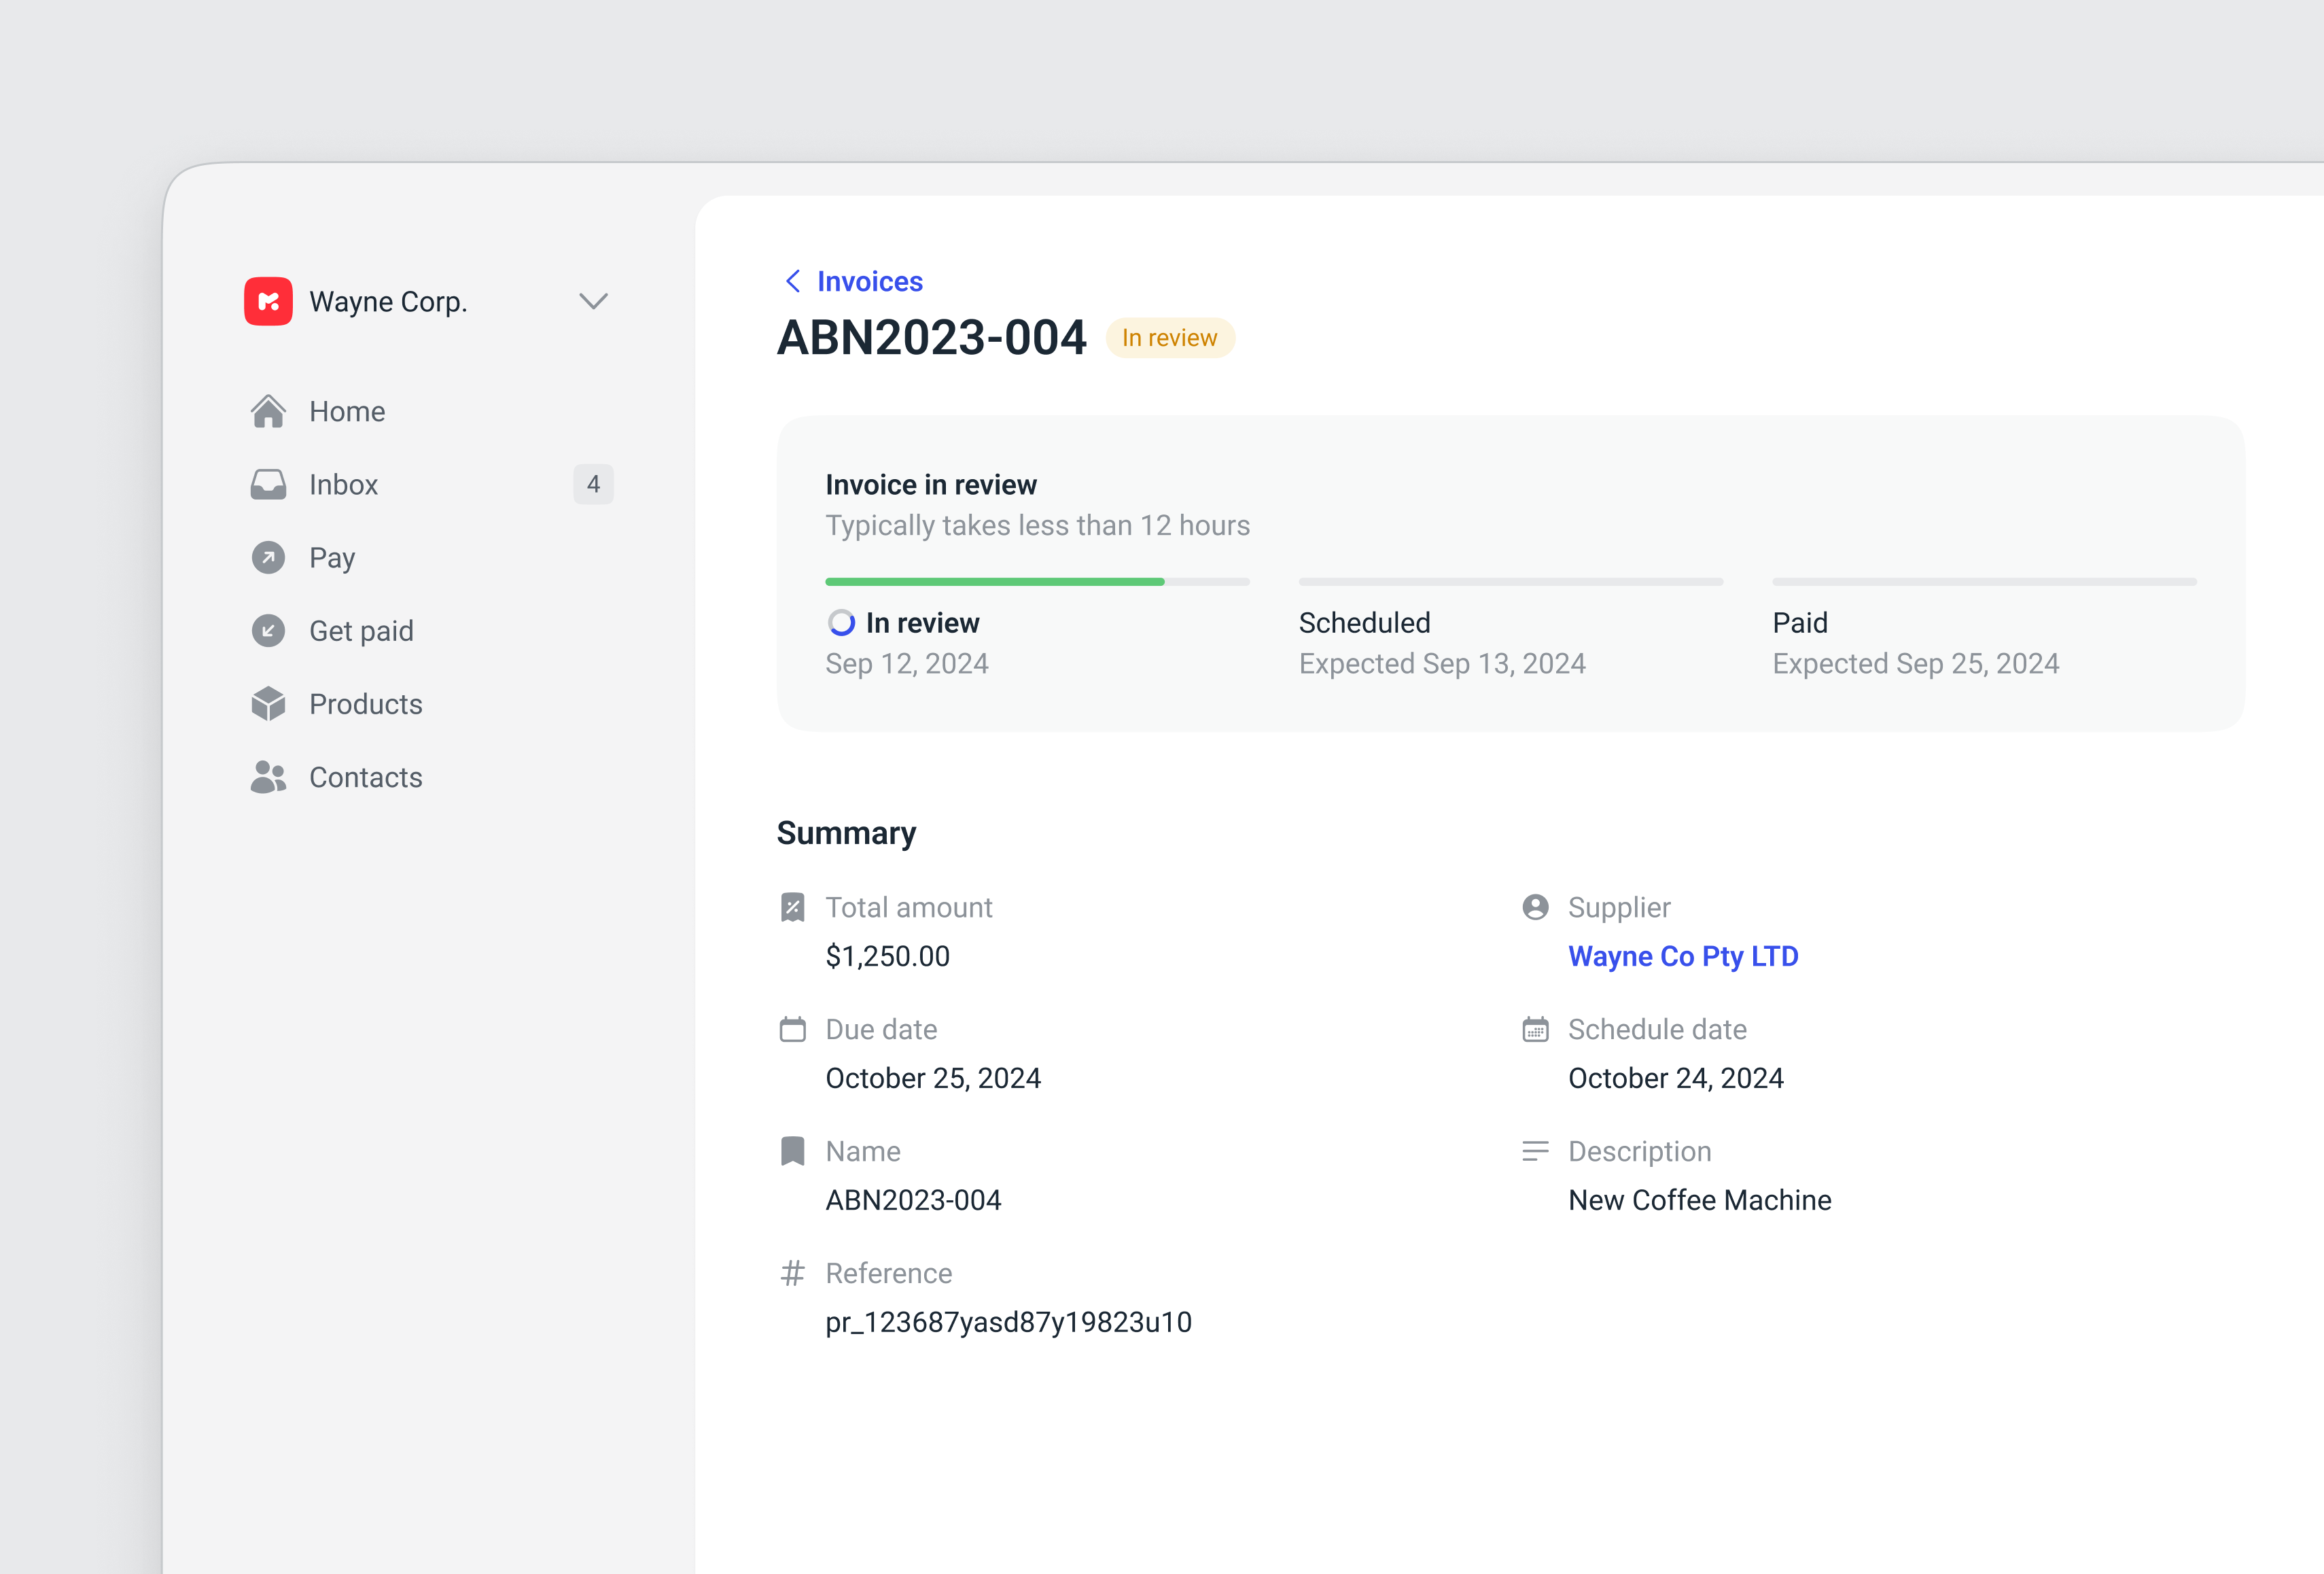Click the Scheduled step progress bar
Viewport: 2324px width, 1574px height.
[1511, 581]
